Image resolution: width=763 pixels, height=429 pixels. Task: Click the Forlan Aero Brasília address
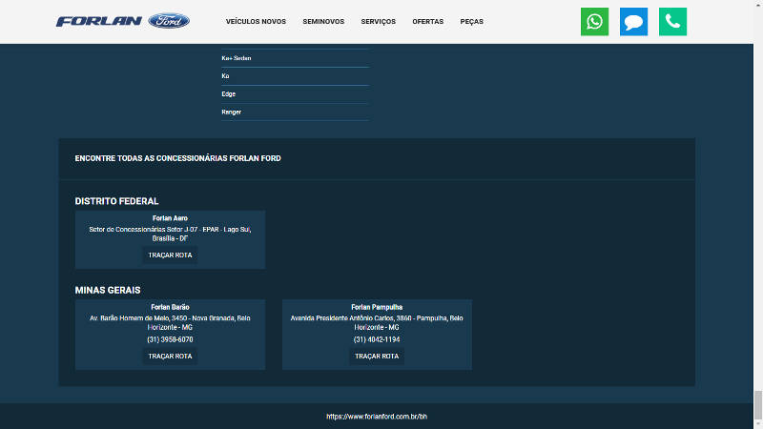coord(170,234)
